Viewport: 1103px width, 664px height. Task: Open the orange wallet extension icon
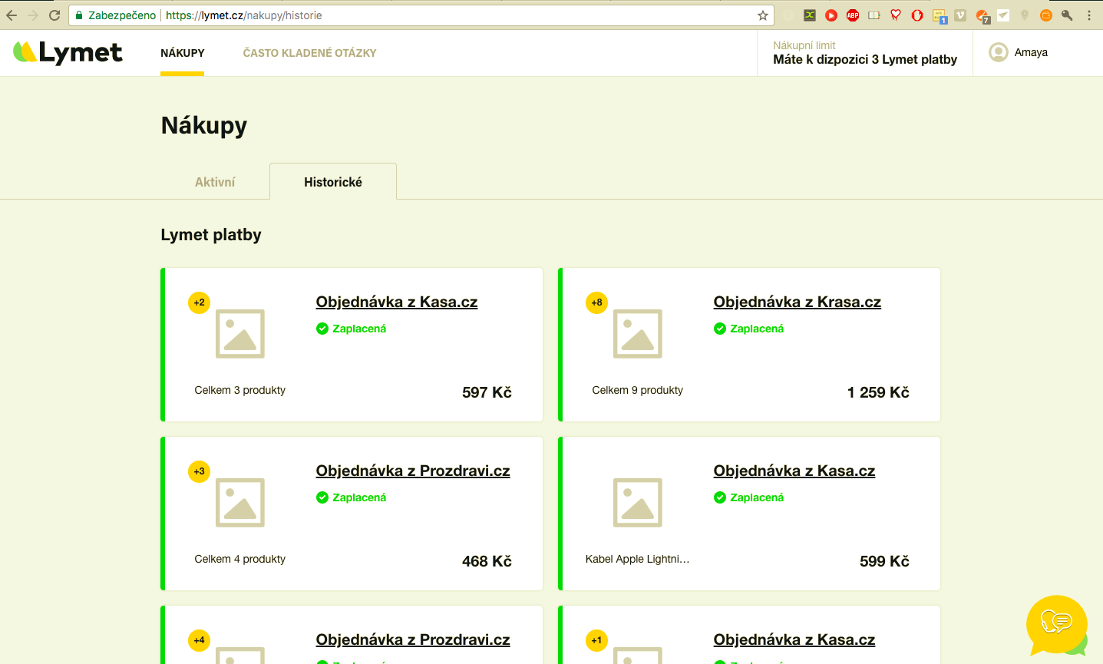click(1046, 15)
